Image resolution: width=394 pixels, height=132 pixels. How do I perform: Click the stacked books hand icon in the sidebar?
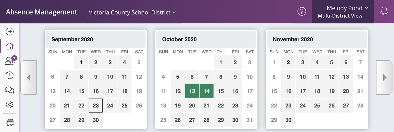point(10,123)
